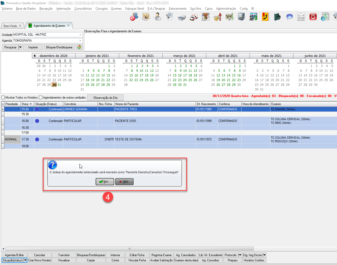The height and width of the screenshot is (265, 337).
Task: Open the blue chat bubble icon
Action: coord(289,17)
